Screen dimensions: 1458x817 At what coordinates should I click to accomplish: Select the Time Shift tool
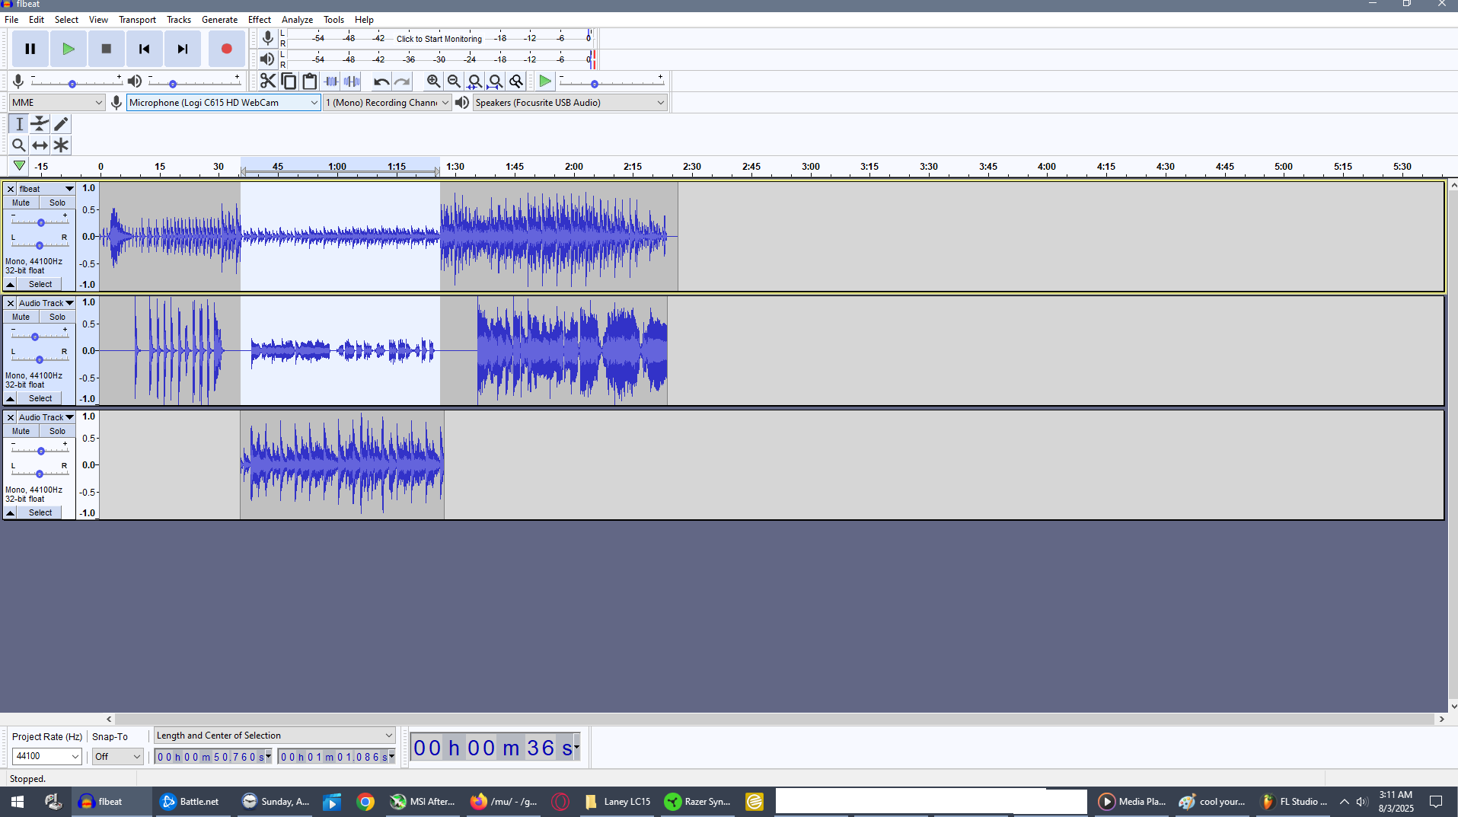[x=40, y=145]
